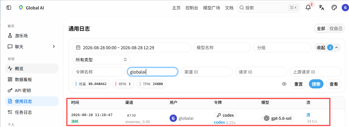Click the RPM 1 tag
Viewport: 349px width, 127px height.
click(123, 84)
